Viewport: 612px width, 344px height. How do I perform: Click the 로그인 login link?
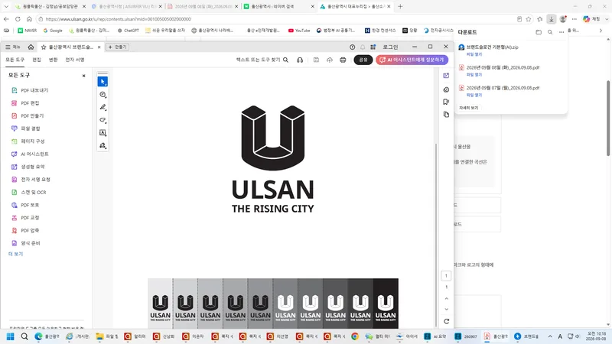390,47
